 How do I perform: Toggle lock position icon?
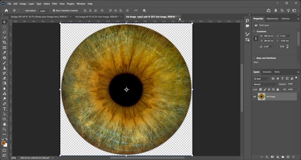pyautogui.click(x=269, y=90)
